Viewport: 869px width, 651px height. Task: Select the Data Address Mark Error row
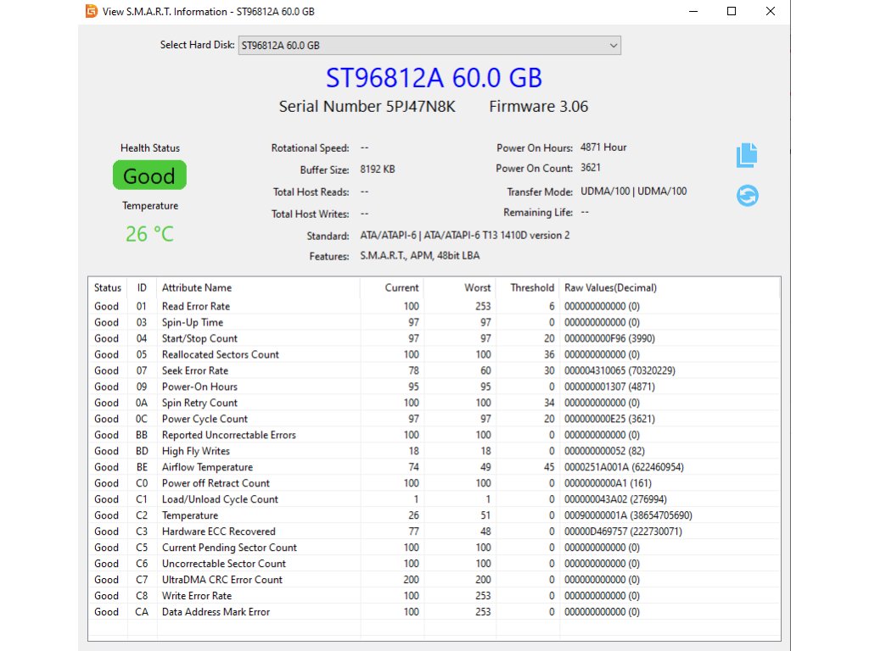tap(434, 611)
